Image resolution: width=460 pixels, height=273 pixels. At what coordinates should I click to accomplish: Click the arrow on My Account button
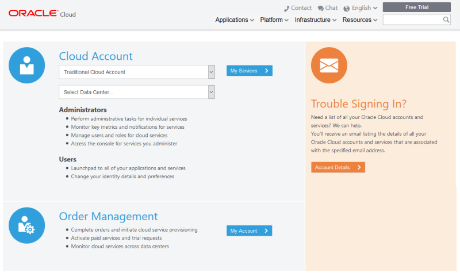click(x=266, y=231)
